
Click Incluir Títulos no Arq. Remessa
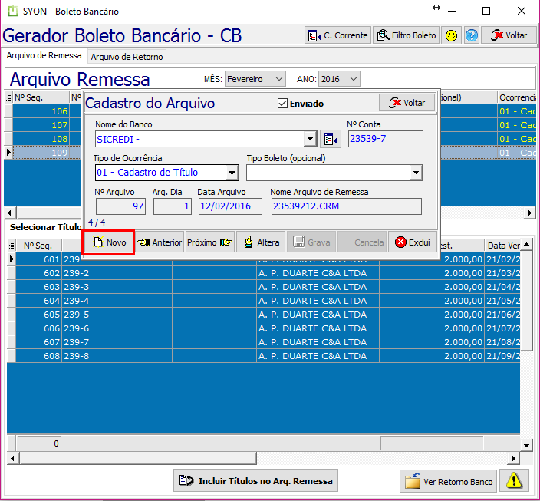click(255, 481)
